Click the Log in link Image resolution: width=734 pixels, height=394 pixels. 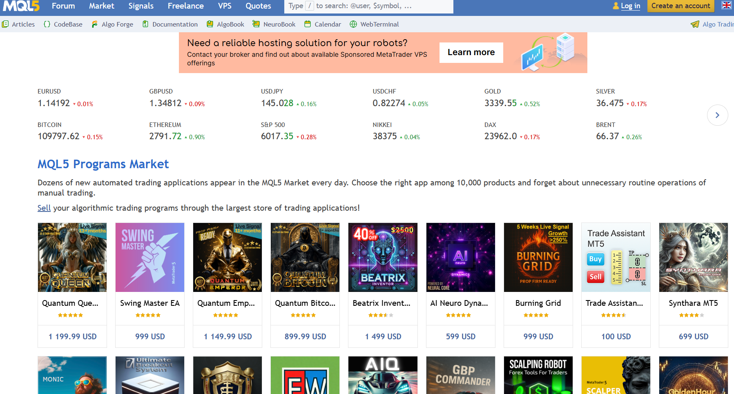[x=630, y=6]
